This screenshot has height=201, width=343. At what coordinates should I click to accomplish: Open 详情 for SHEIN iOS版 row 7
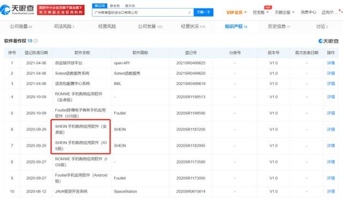331,145
